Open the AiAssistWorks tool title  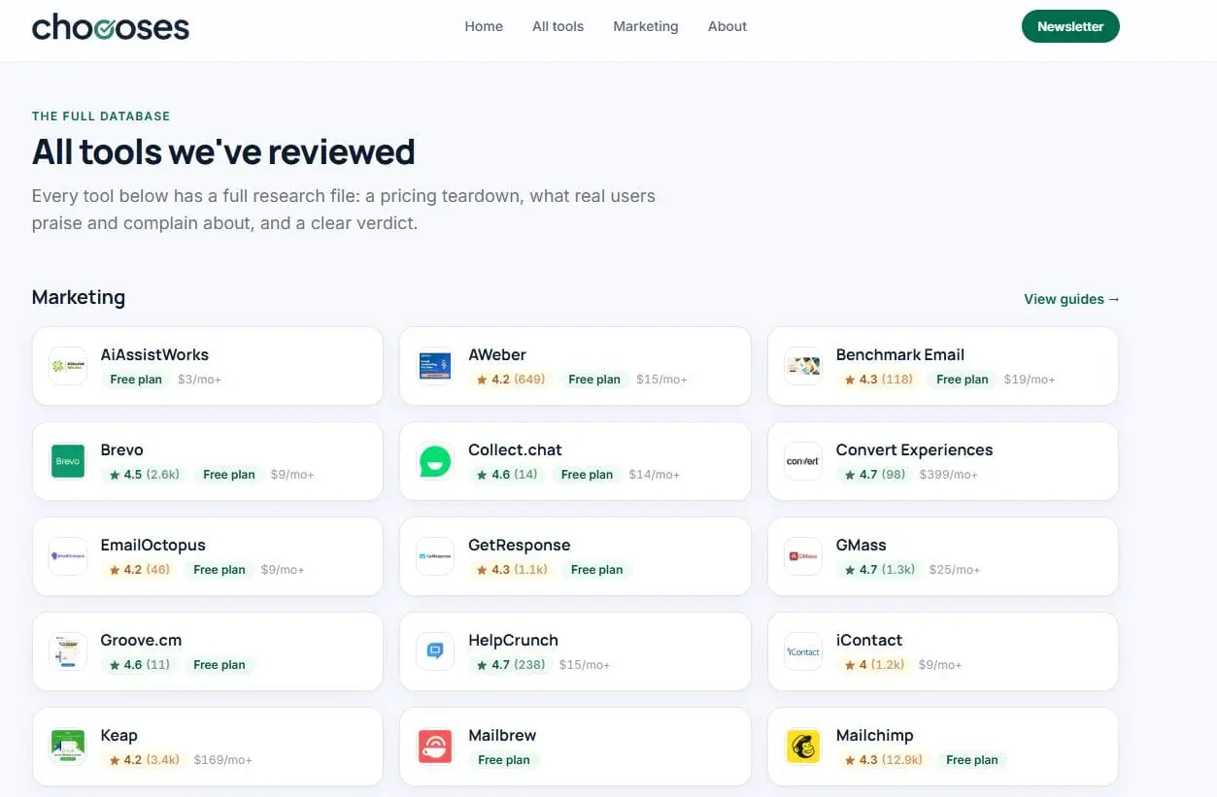(x=154, y=354)
